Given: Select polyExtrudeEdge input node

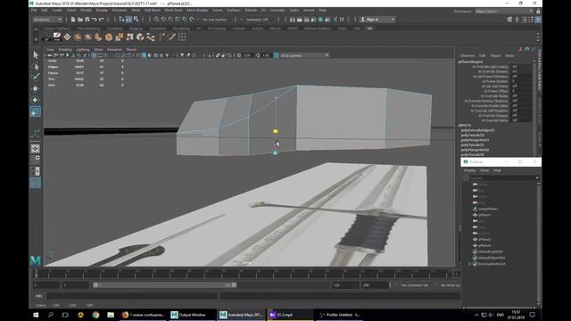Looking at the screenshot, I should pyautogui.click(x=477, y=130).
